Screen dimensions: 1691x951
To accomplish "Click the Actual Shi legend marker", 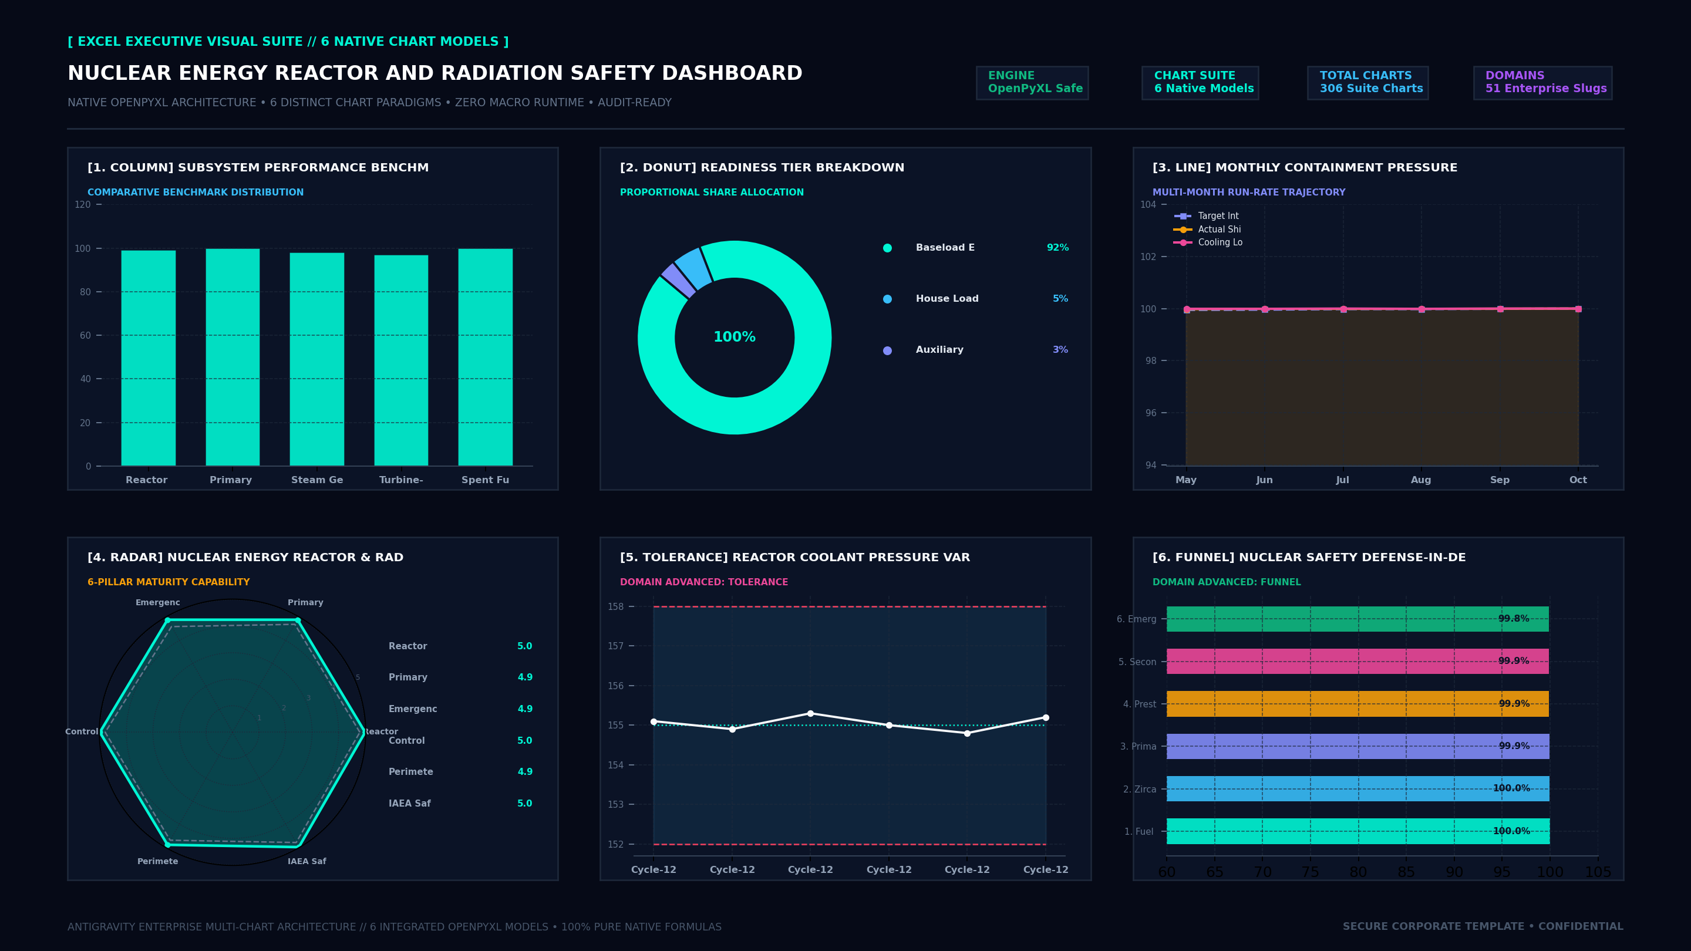I will tap(1183, 230).
